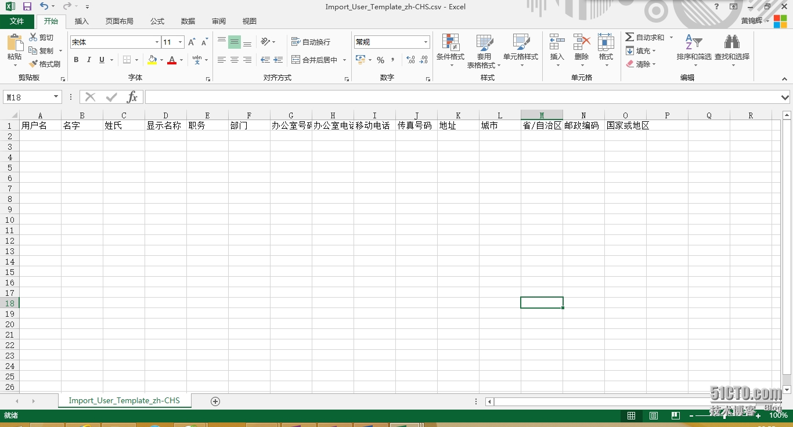793x427 pixels.
Task: Open the 文件 menu
Action: tap(17, 21)
